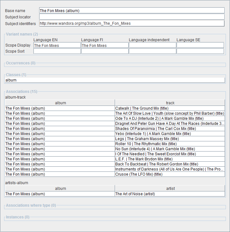Select track 'Back To Backbeat | The Robert Gordon Mix'
The height and width of the screenshot is (232, 230).
(170, 164)
